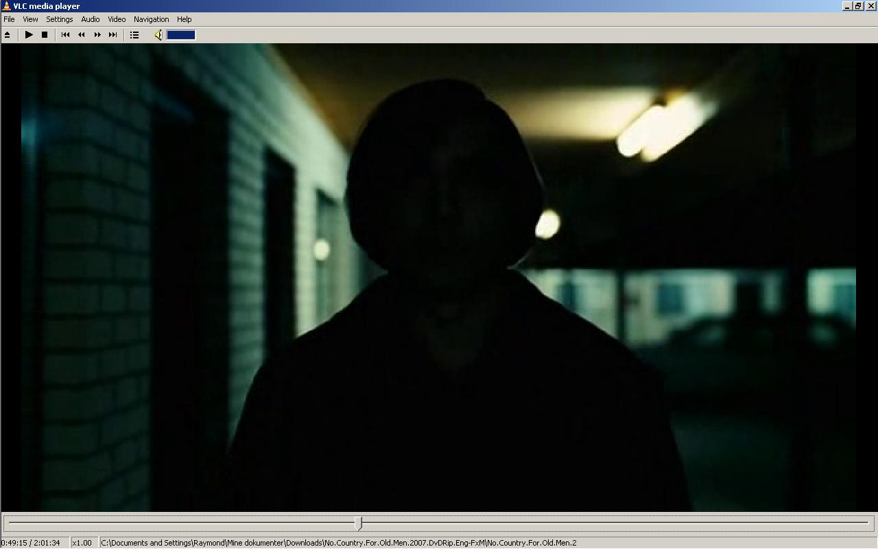Minimize the VLC media player window
The width and height of the screenshot is (878, 549).
(847, 6)
